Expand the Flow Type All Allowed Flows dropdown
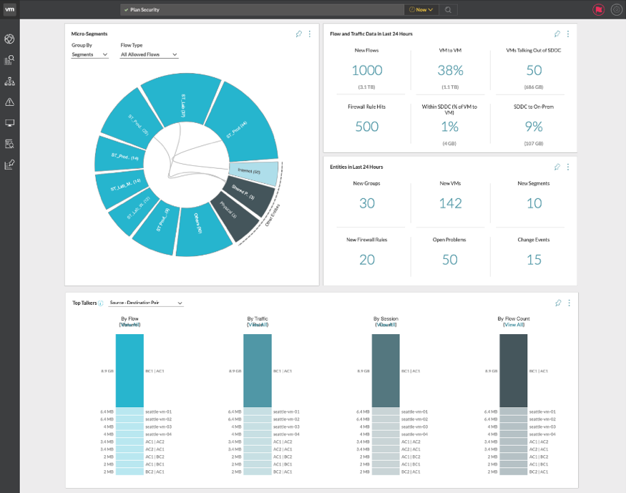The image size is (626, 493). [150, 54]
